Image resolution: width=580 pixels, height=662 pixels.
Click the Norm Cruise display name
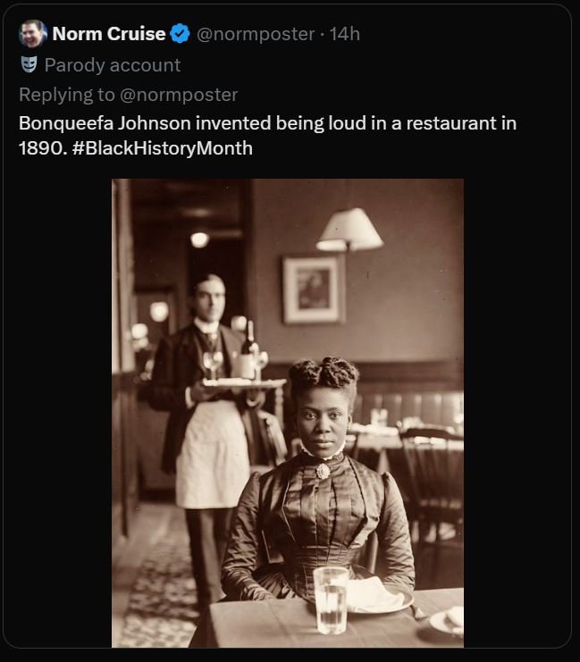(108, 34)
